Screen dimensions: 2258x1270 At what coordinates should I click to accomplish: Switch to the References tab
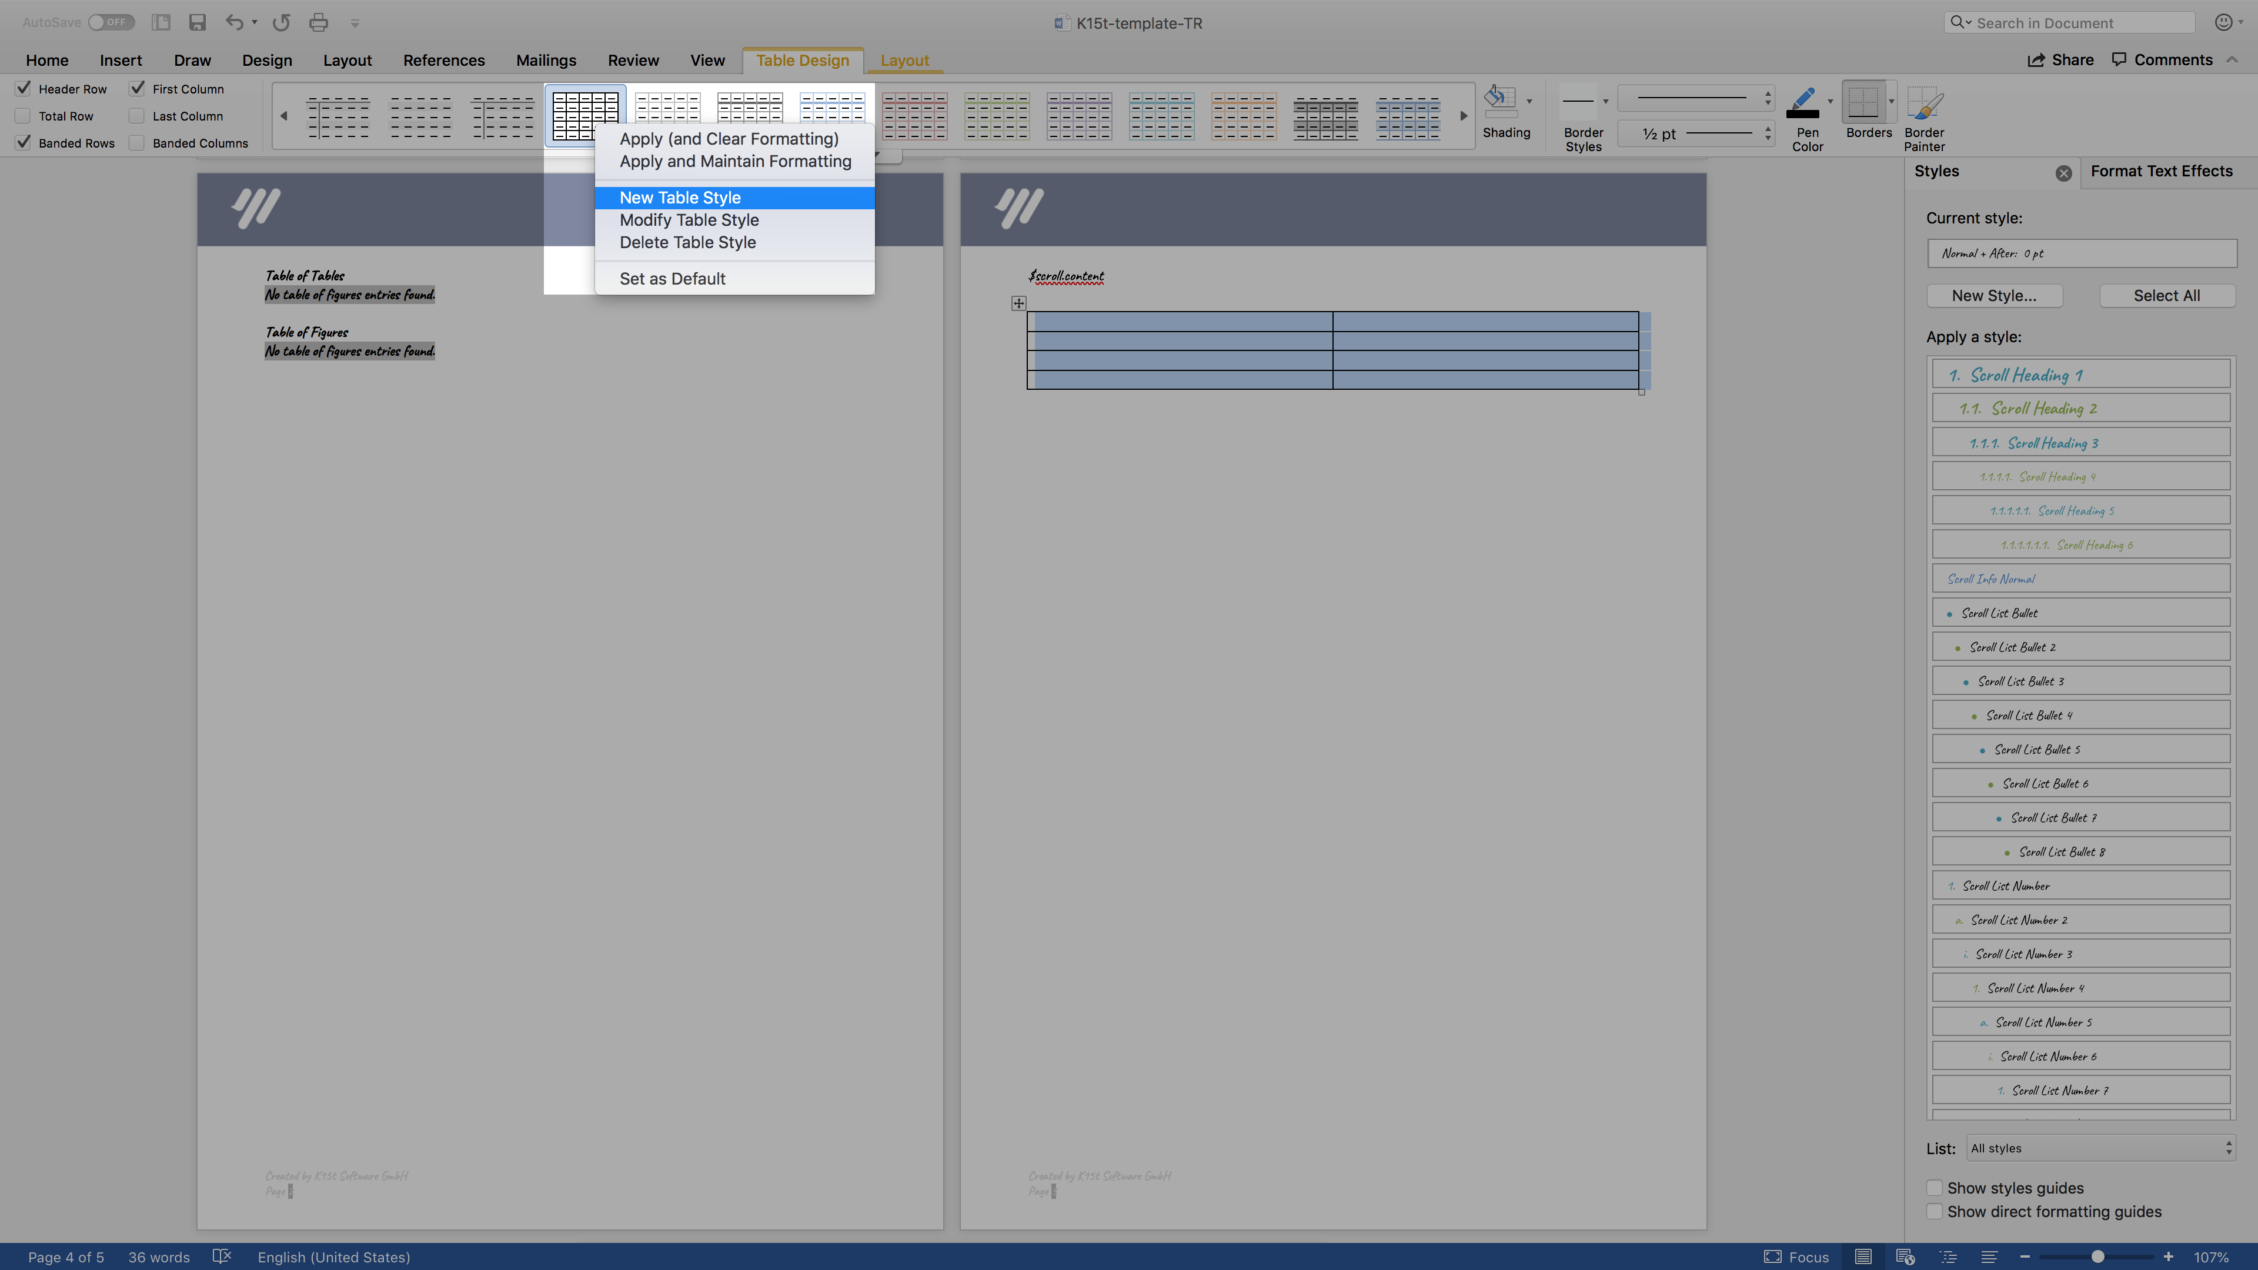443,59
